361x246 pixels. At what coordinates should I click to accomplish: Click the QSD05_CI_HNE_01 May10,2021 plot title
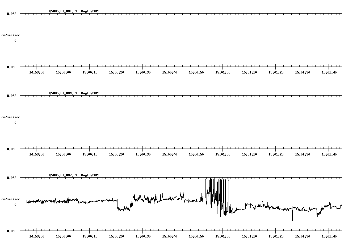coord(74,11)
